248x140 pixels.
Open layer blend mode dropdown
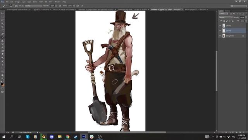(x=226, y=17)
